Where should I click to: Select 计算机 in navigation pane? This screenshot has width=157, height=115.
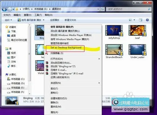coord(11,74)
